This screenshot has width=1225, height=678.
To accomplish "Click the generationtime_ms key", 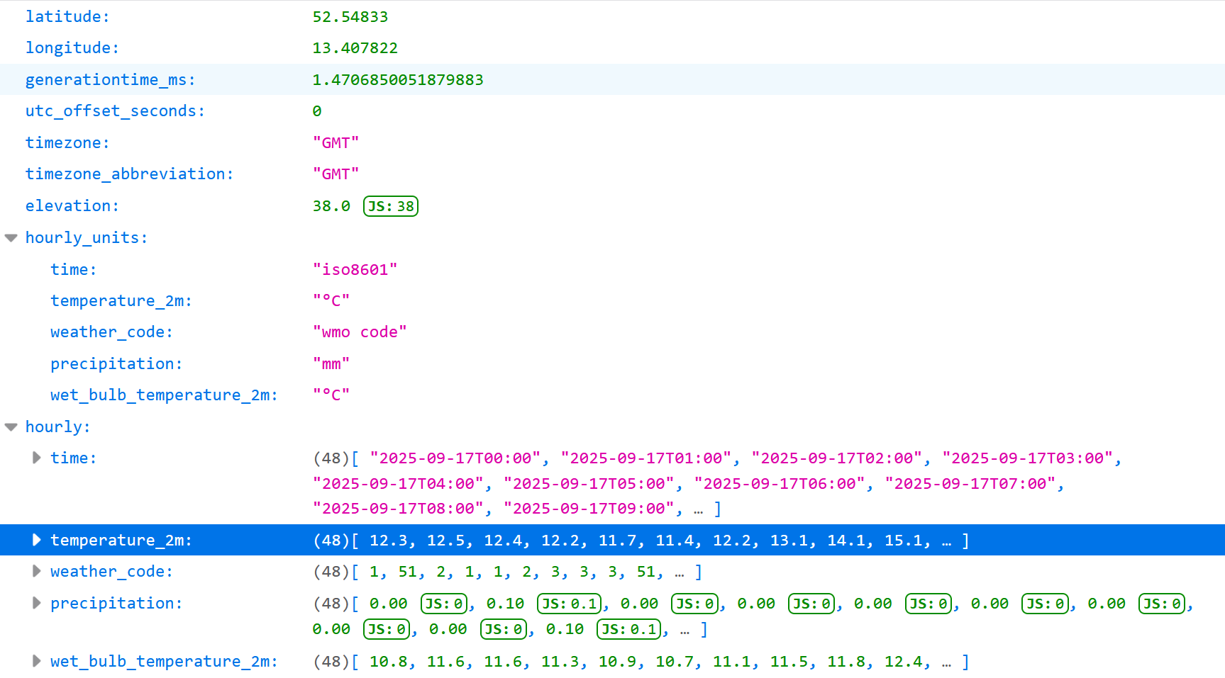I will click(x=110, y=79).
